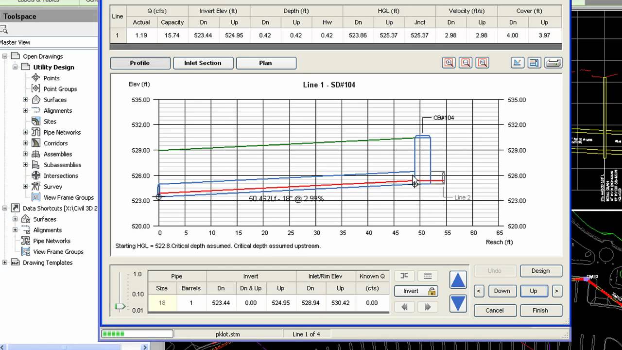Click the results table layout icon
Viewport: 622px width, 350px height.
534,63
